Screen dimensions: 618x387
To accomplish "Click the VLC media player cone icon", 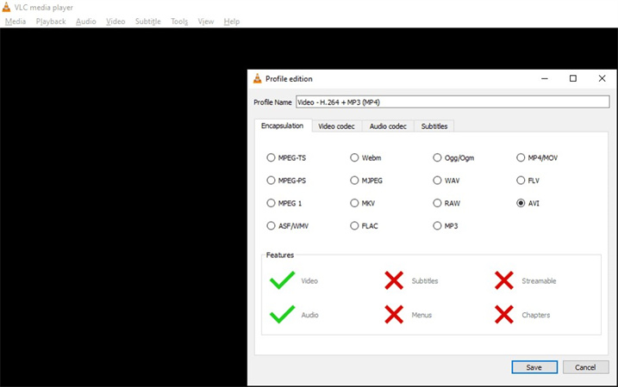I will click(6, 7).
